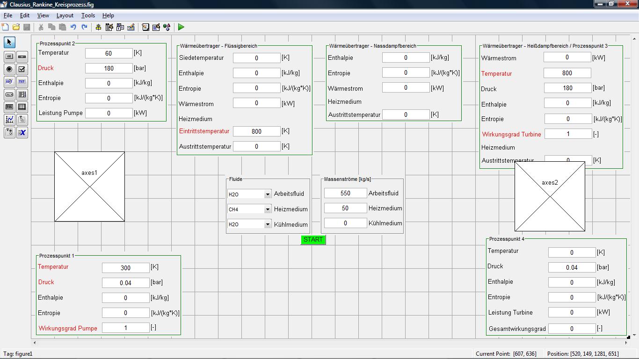
Task: Expand the Arbeitsfluid dropdown
Action: pyautogui.click(x=268, y=194)
